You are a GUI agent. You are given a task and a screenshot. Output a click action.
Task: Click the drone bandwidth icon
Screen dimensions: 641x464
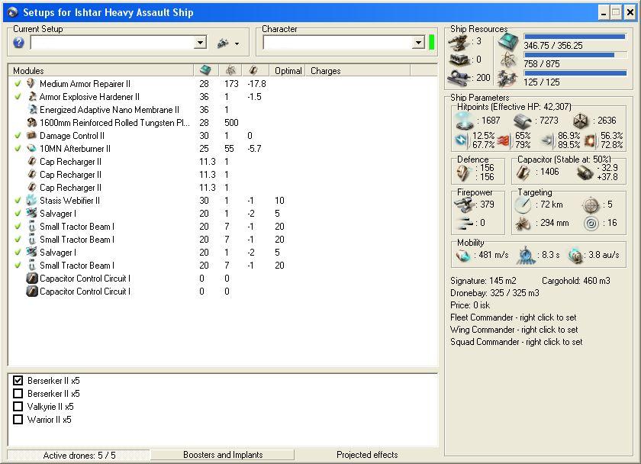(508, 78)
